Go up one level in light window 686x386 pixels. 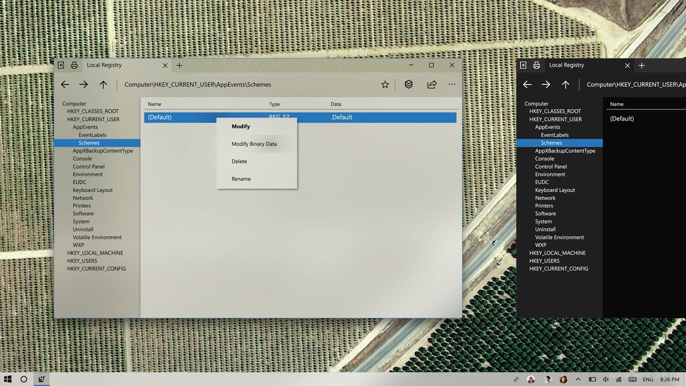tap(103, 85)
